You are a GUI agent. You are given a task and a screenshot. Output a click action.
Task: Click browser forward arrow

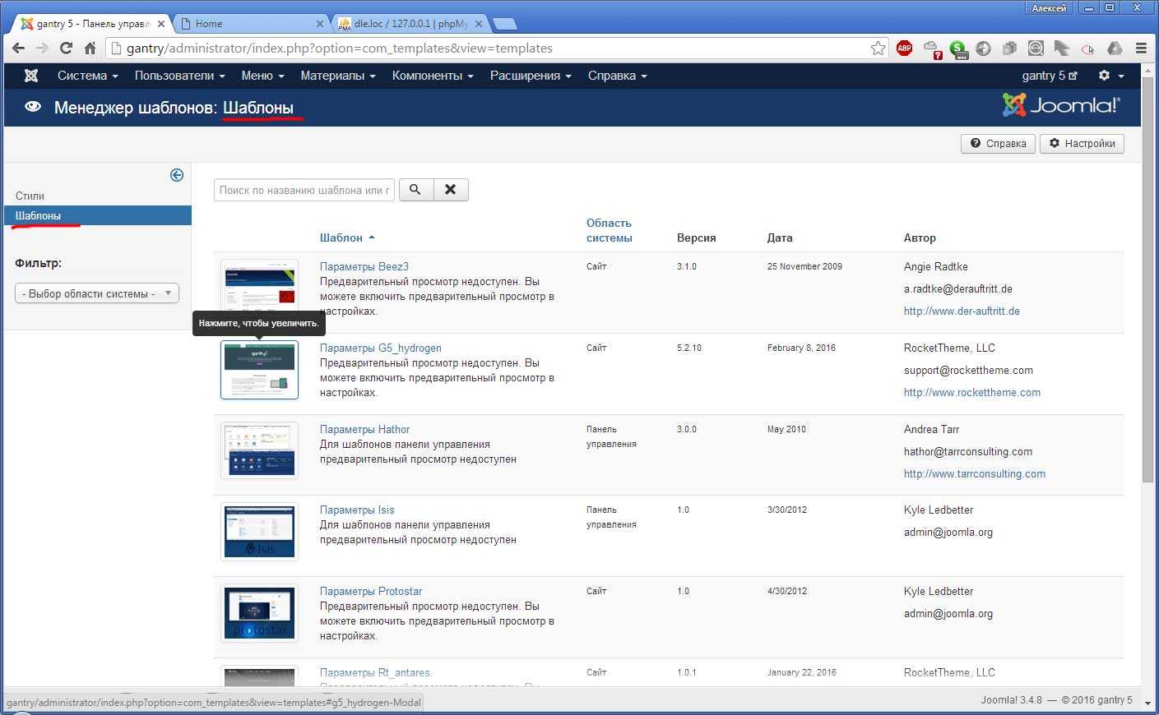pyautogui.click(x=42, y=48)
